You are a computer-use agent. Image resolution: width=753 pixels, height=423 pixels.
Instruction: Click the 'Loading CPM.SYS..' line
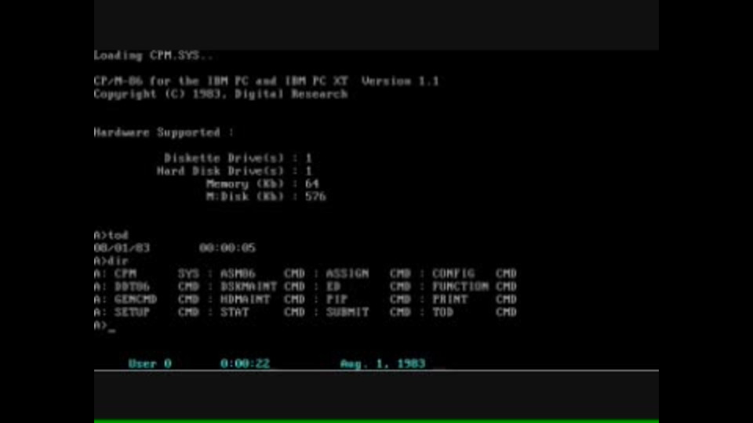pyautogui.click(x=154, y=56)
